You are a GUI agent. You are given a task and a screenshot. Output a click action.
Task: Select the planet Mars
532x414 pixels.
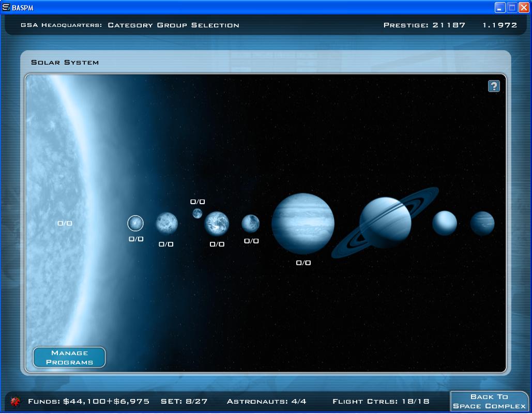tap(250, 223)
